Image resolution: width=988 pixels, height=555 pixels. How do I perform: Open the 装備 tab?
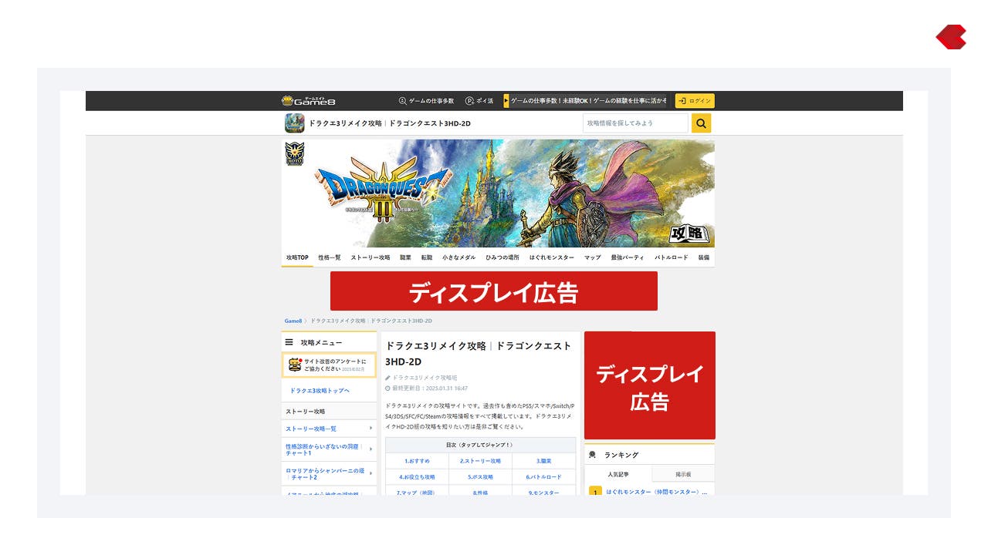point(704,257)
